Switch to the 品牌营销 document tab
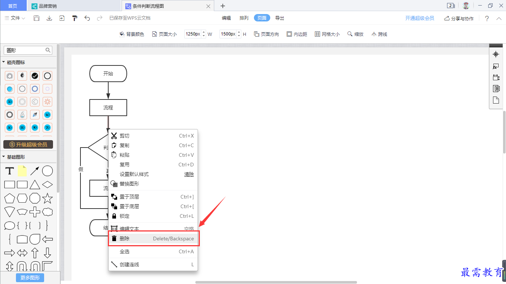The height and width of the screenshot is (284, 506). pyautogui.click(x=74, y=6)
